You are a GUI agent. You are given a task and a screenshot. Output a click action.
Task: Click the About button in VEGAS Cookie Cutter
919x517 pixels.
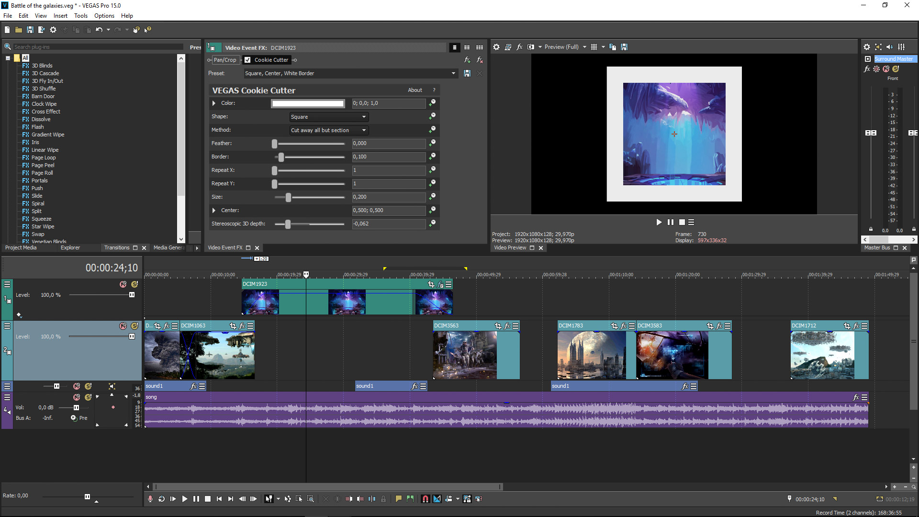click(x=414, y=90)
